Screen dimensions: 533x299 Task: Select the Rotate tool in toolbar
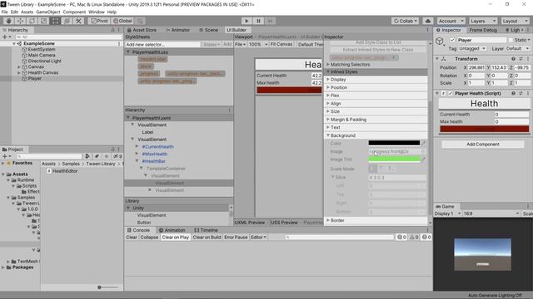coord(32,21)
